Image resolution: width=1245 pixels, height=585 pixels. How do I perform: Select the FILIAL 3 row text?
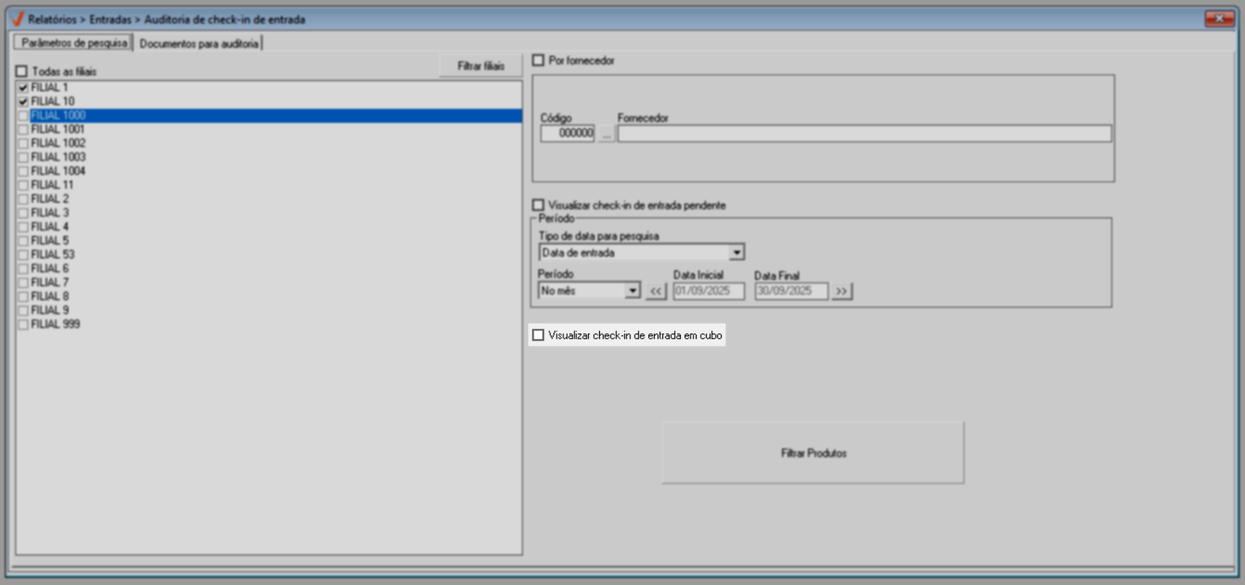click(50, 213)
